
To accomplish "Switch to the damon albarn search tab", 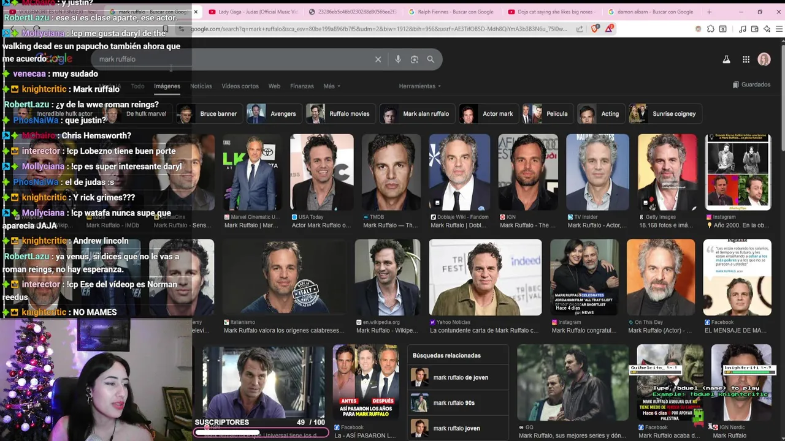I will (650, 12).
